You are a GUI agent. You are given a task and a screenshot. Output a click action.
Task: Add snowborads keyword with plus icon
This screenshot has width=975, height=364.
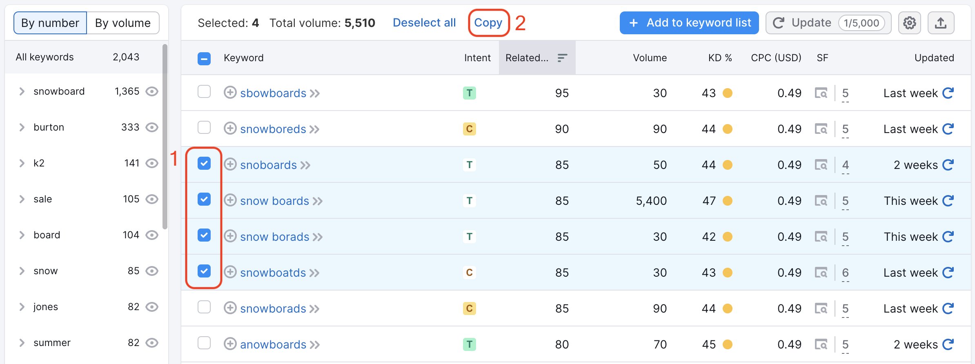[230, 308]
